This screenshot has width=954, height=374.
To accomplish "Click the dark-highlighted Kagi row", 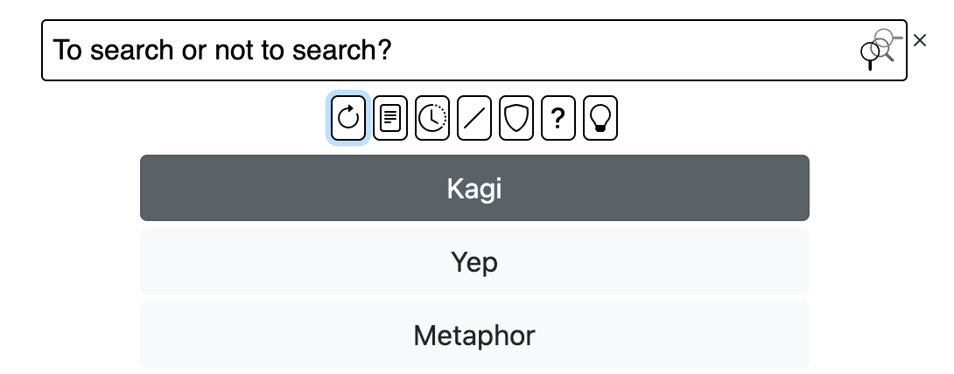I will [474, 188].
